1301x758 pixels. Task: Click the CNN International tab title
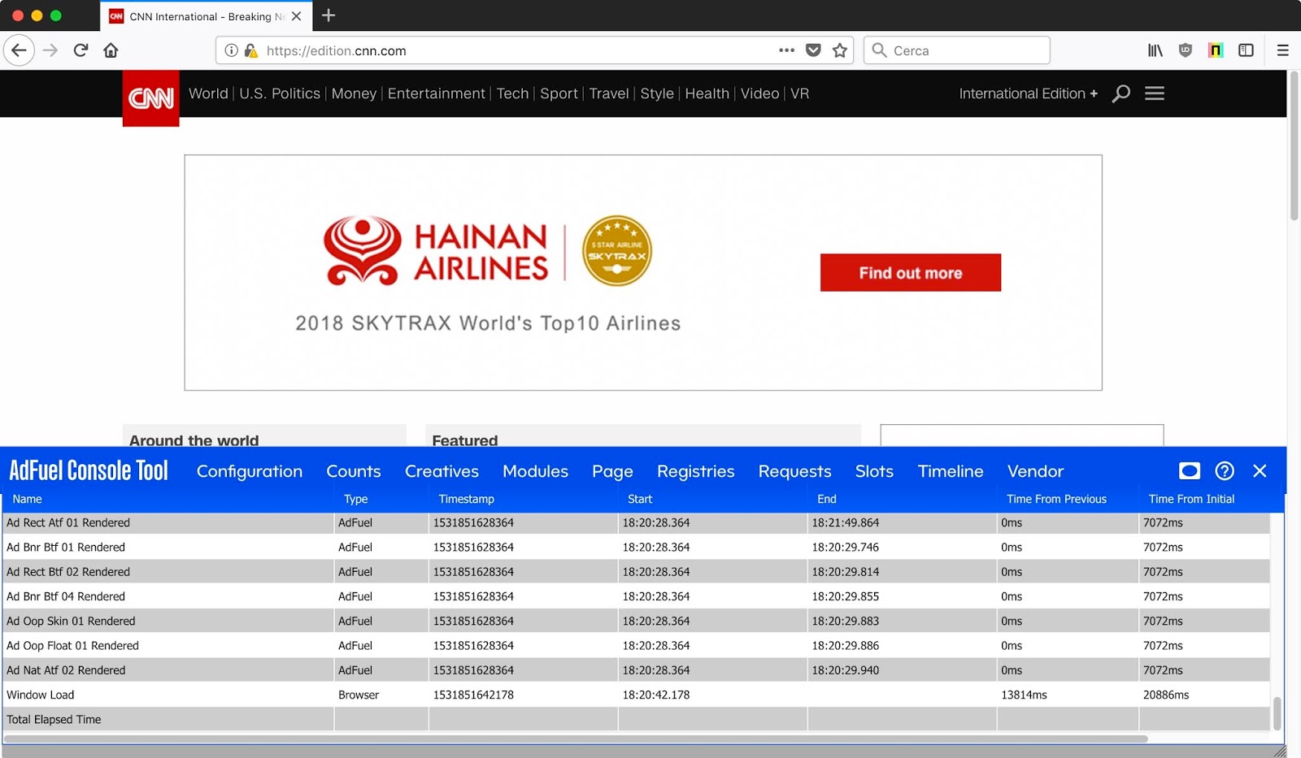(x=207, y=16)
